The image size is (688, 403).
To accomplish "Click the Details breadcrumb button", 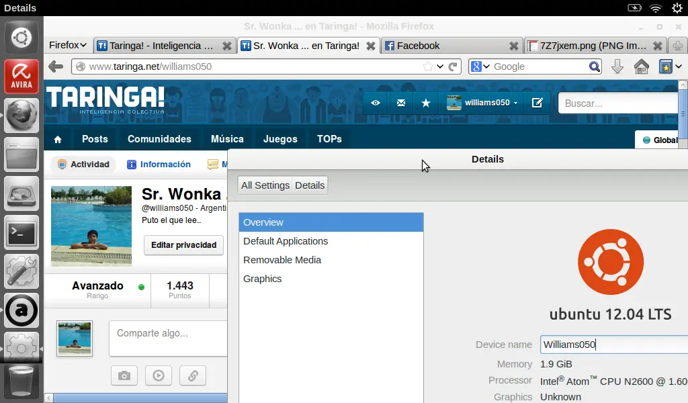I will point(310,185).
